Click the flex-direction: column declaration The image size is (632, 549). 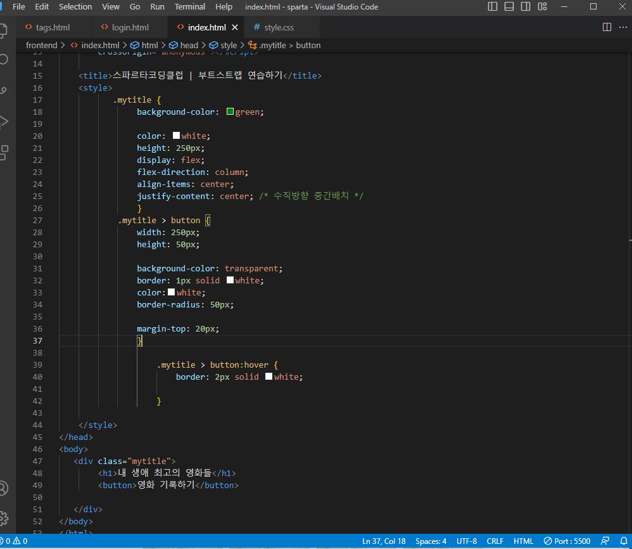point(193,172)
